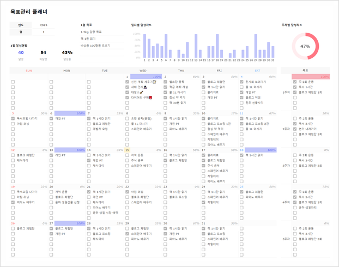Click the day 1 bar in daily chart

(144, 46)
